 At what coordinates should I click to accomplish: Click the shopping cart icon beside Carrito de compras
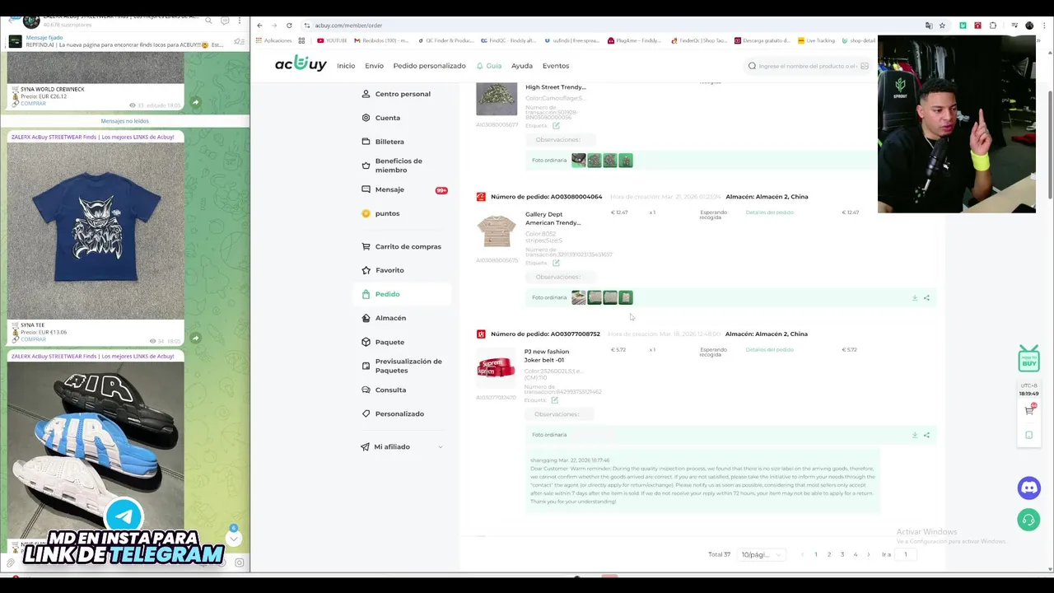click(x=366, y=246)
